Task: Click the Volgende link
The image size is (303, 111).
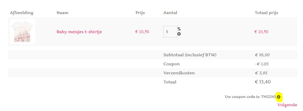Action: [x=287, y=105]
